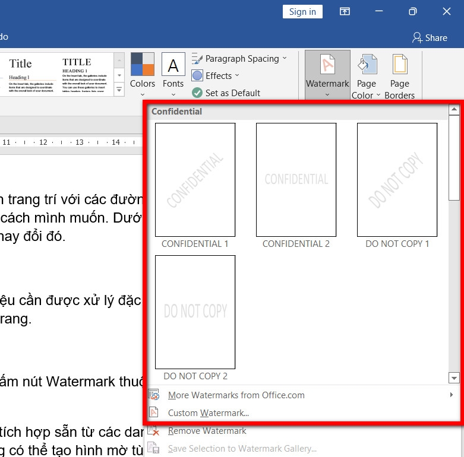Click the Effects icon
Viewport: 464px width, 457px height.
coord(197,76)
